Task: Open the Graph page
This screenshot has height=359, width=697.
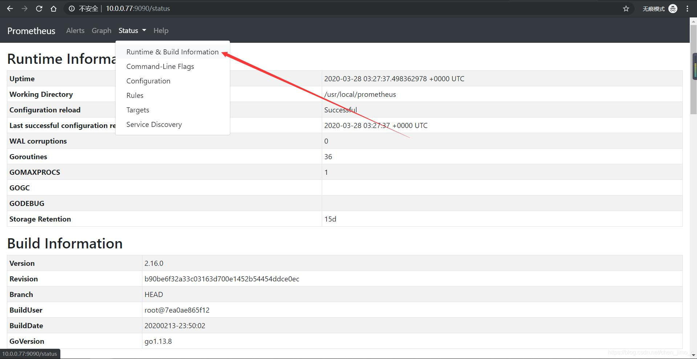Action: [x=101, y=31]
